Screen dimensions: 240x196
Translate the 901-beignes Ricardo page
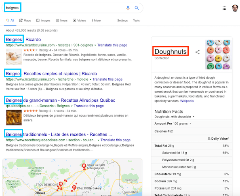click(x=112, y=45)
